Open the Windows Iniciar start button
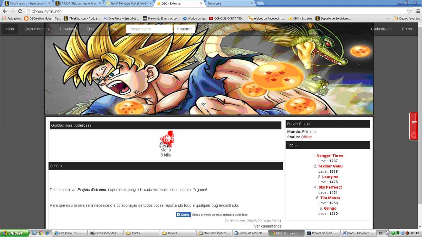The width and height of the screenshot is (422, 237). point(14,233)
